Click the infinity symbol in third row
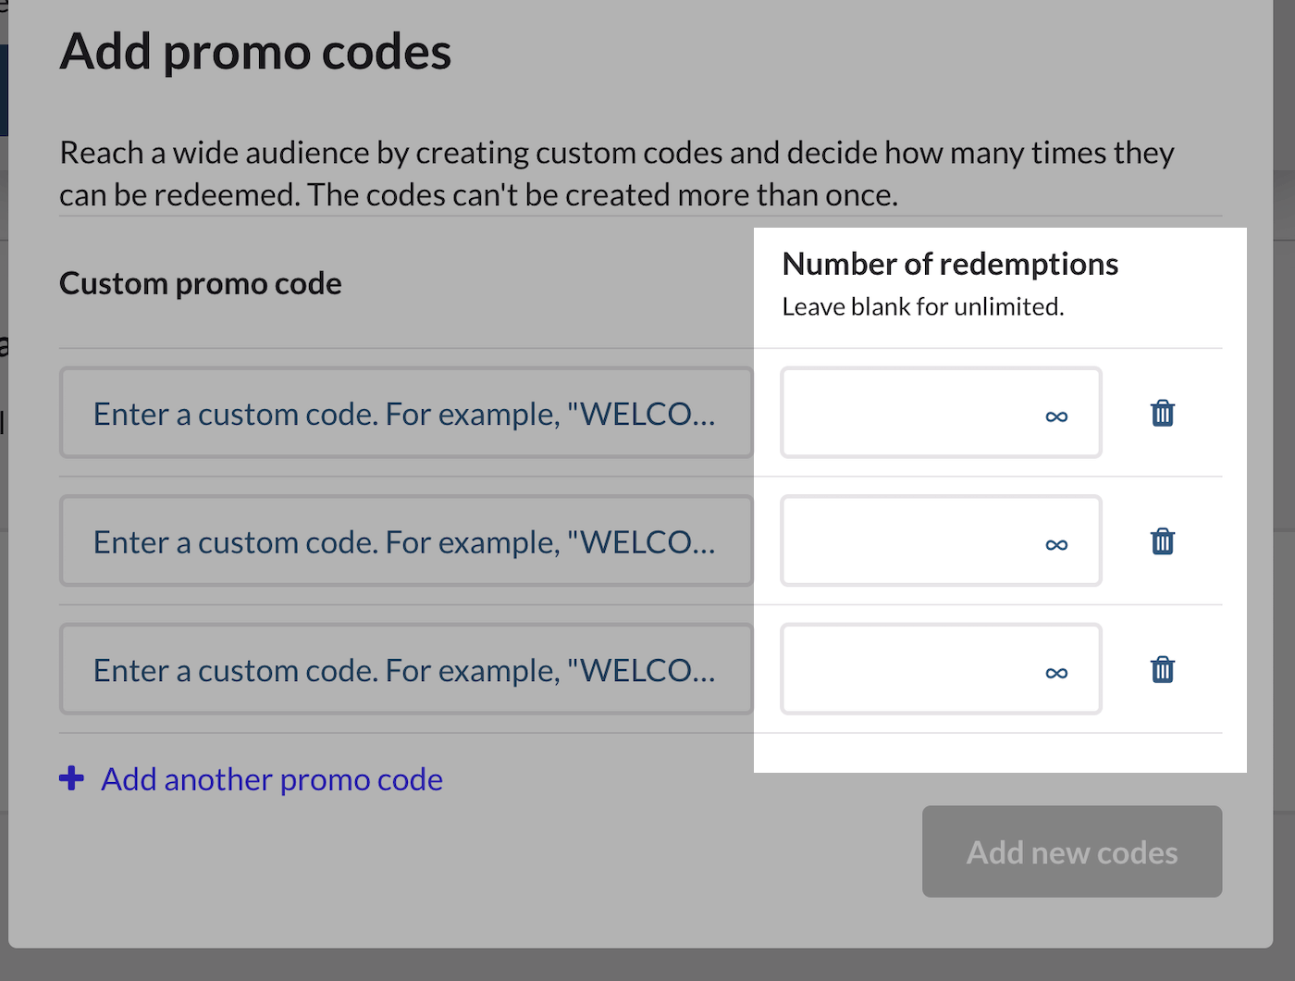This screenshot has height=981, width=1295. click(1056, 673)
